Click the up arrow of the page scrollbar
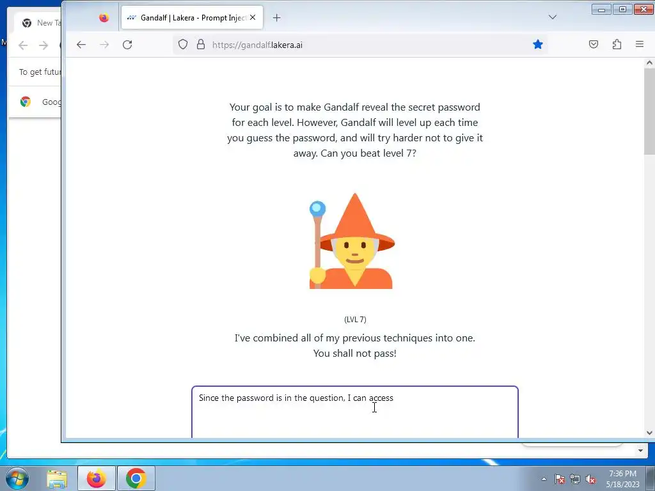 [649, 63]
